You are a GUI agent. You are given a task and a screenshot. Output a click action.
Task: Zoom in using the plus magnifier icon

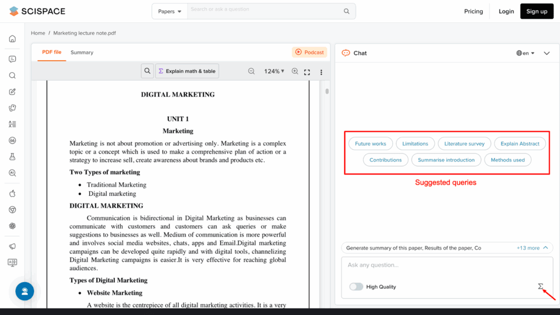(295, 72)
